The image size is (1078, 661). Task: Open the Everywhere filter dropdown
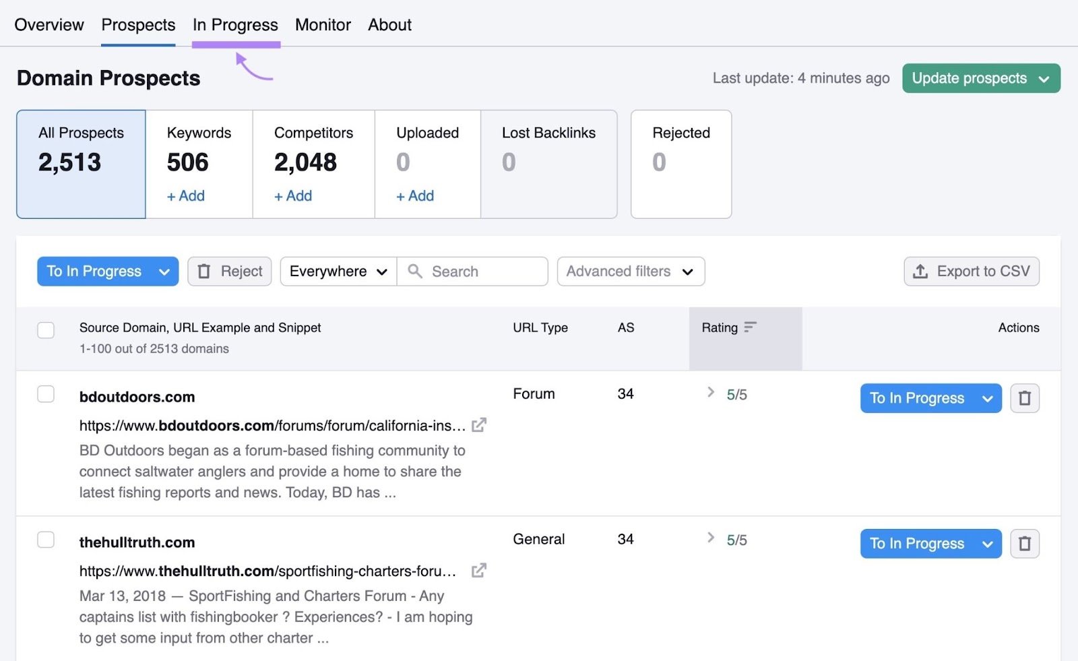tap(337, 271)
